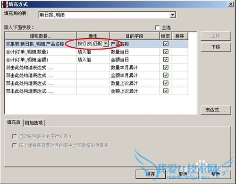The height and width of the screenshot is (184, 236).
Task: Select the 数量本月累计 destination field cell
Action: 135,67
